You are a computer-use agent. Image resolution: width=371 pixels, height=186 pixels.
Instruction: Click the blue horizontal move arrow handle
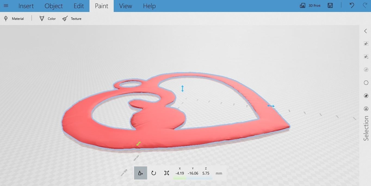(x=271, y=106)
